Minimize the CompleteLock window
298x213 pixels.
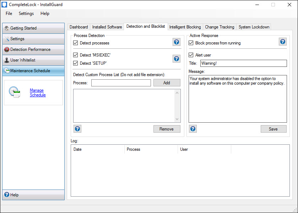pyautogui.click(x=257, y=5)
